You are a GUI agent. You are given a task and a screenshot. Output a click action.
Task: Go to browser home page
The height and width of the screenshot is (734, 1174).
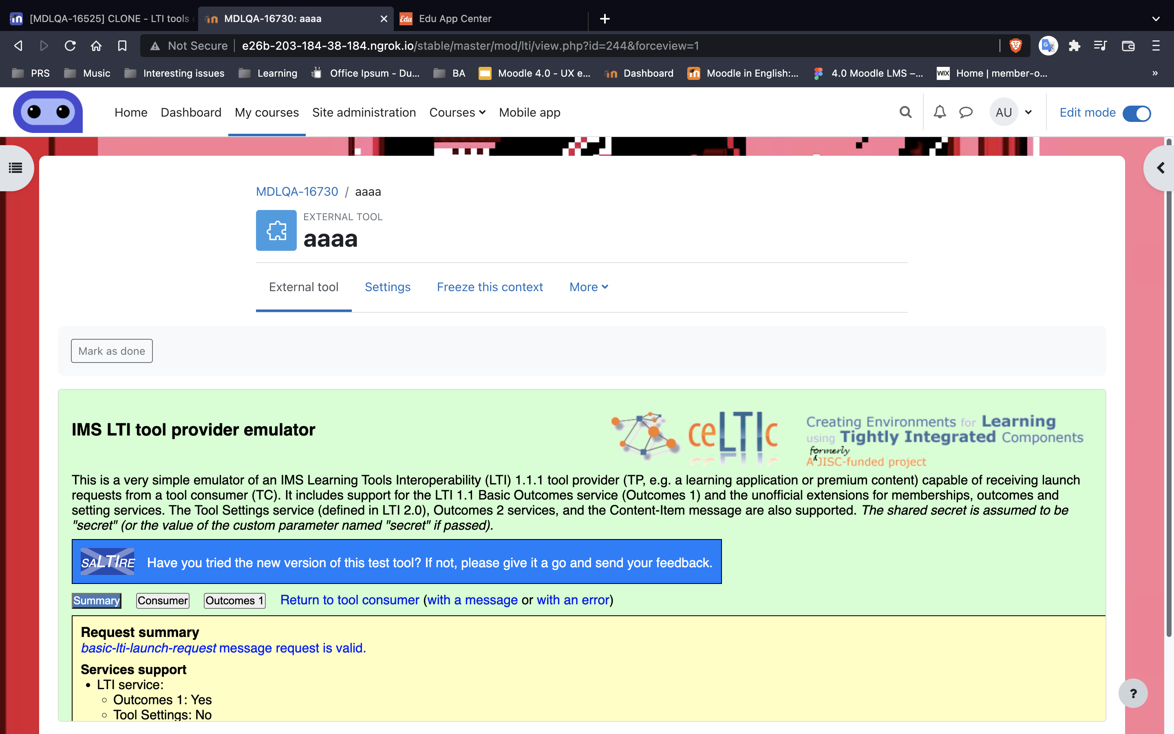tap(96, 46)
